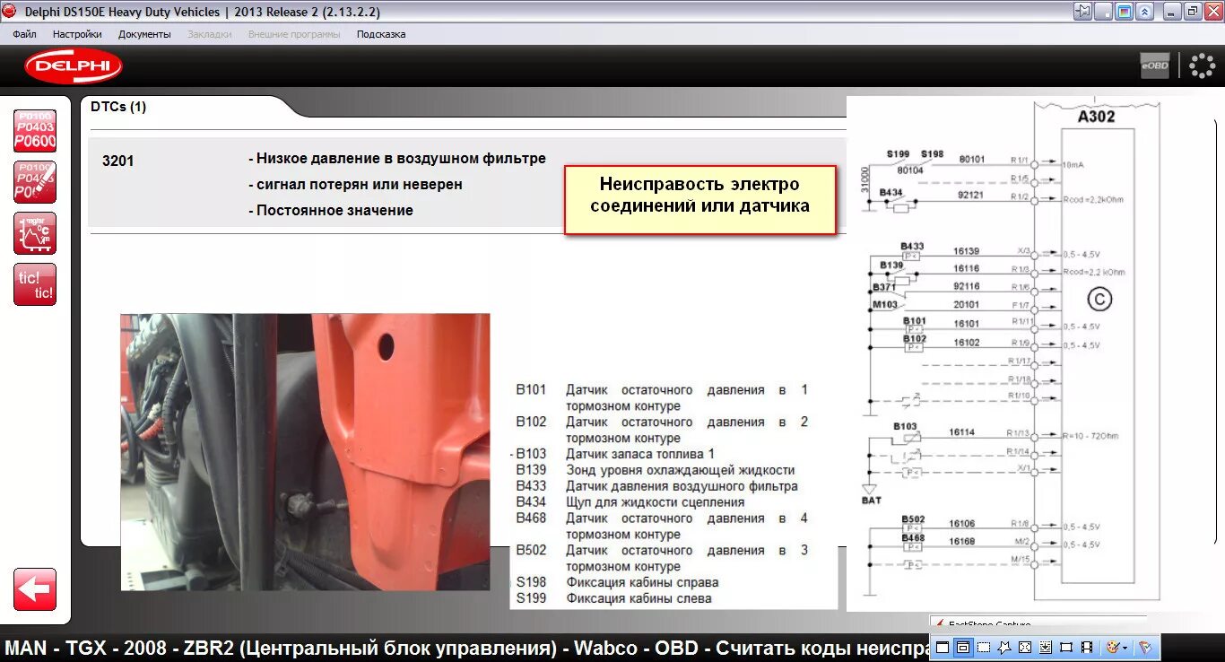Open FastStone settings icon
1225x662 pixels.
click(1145, 647)
